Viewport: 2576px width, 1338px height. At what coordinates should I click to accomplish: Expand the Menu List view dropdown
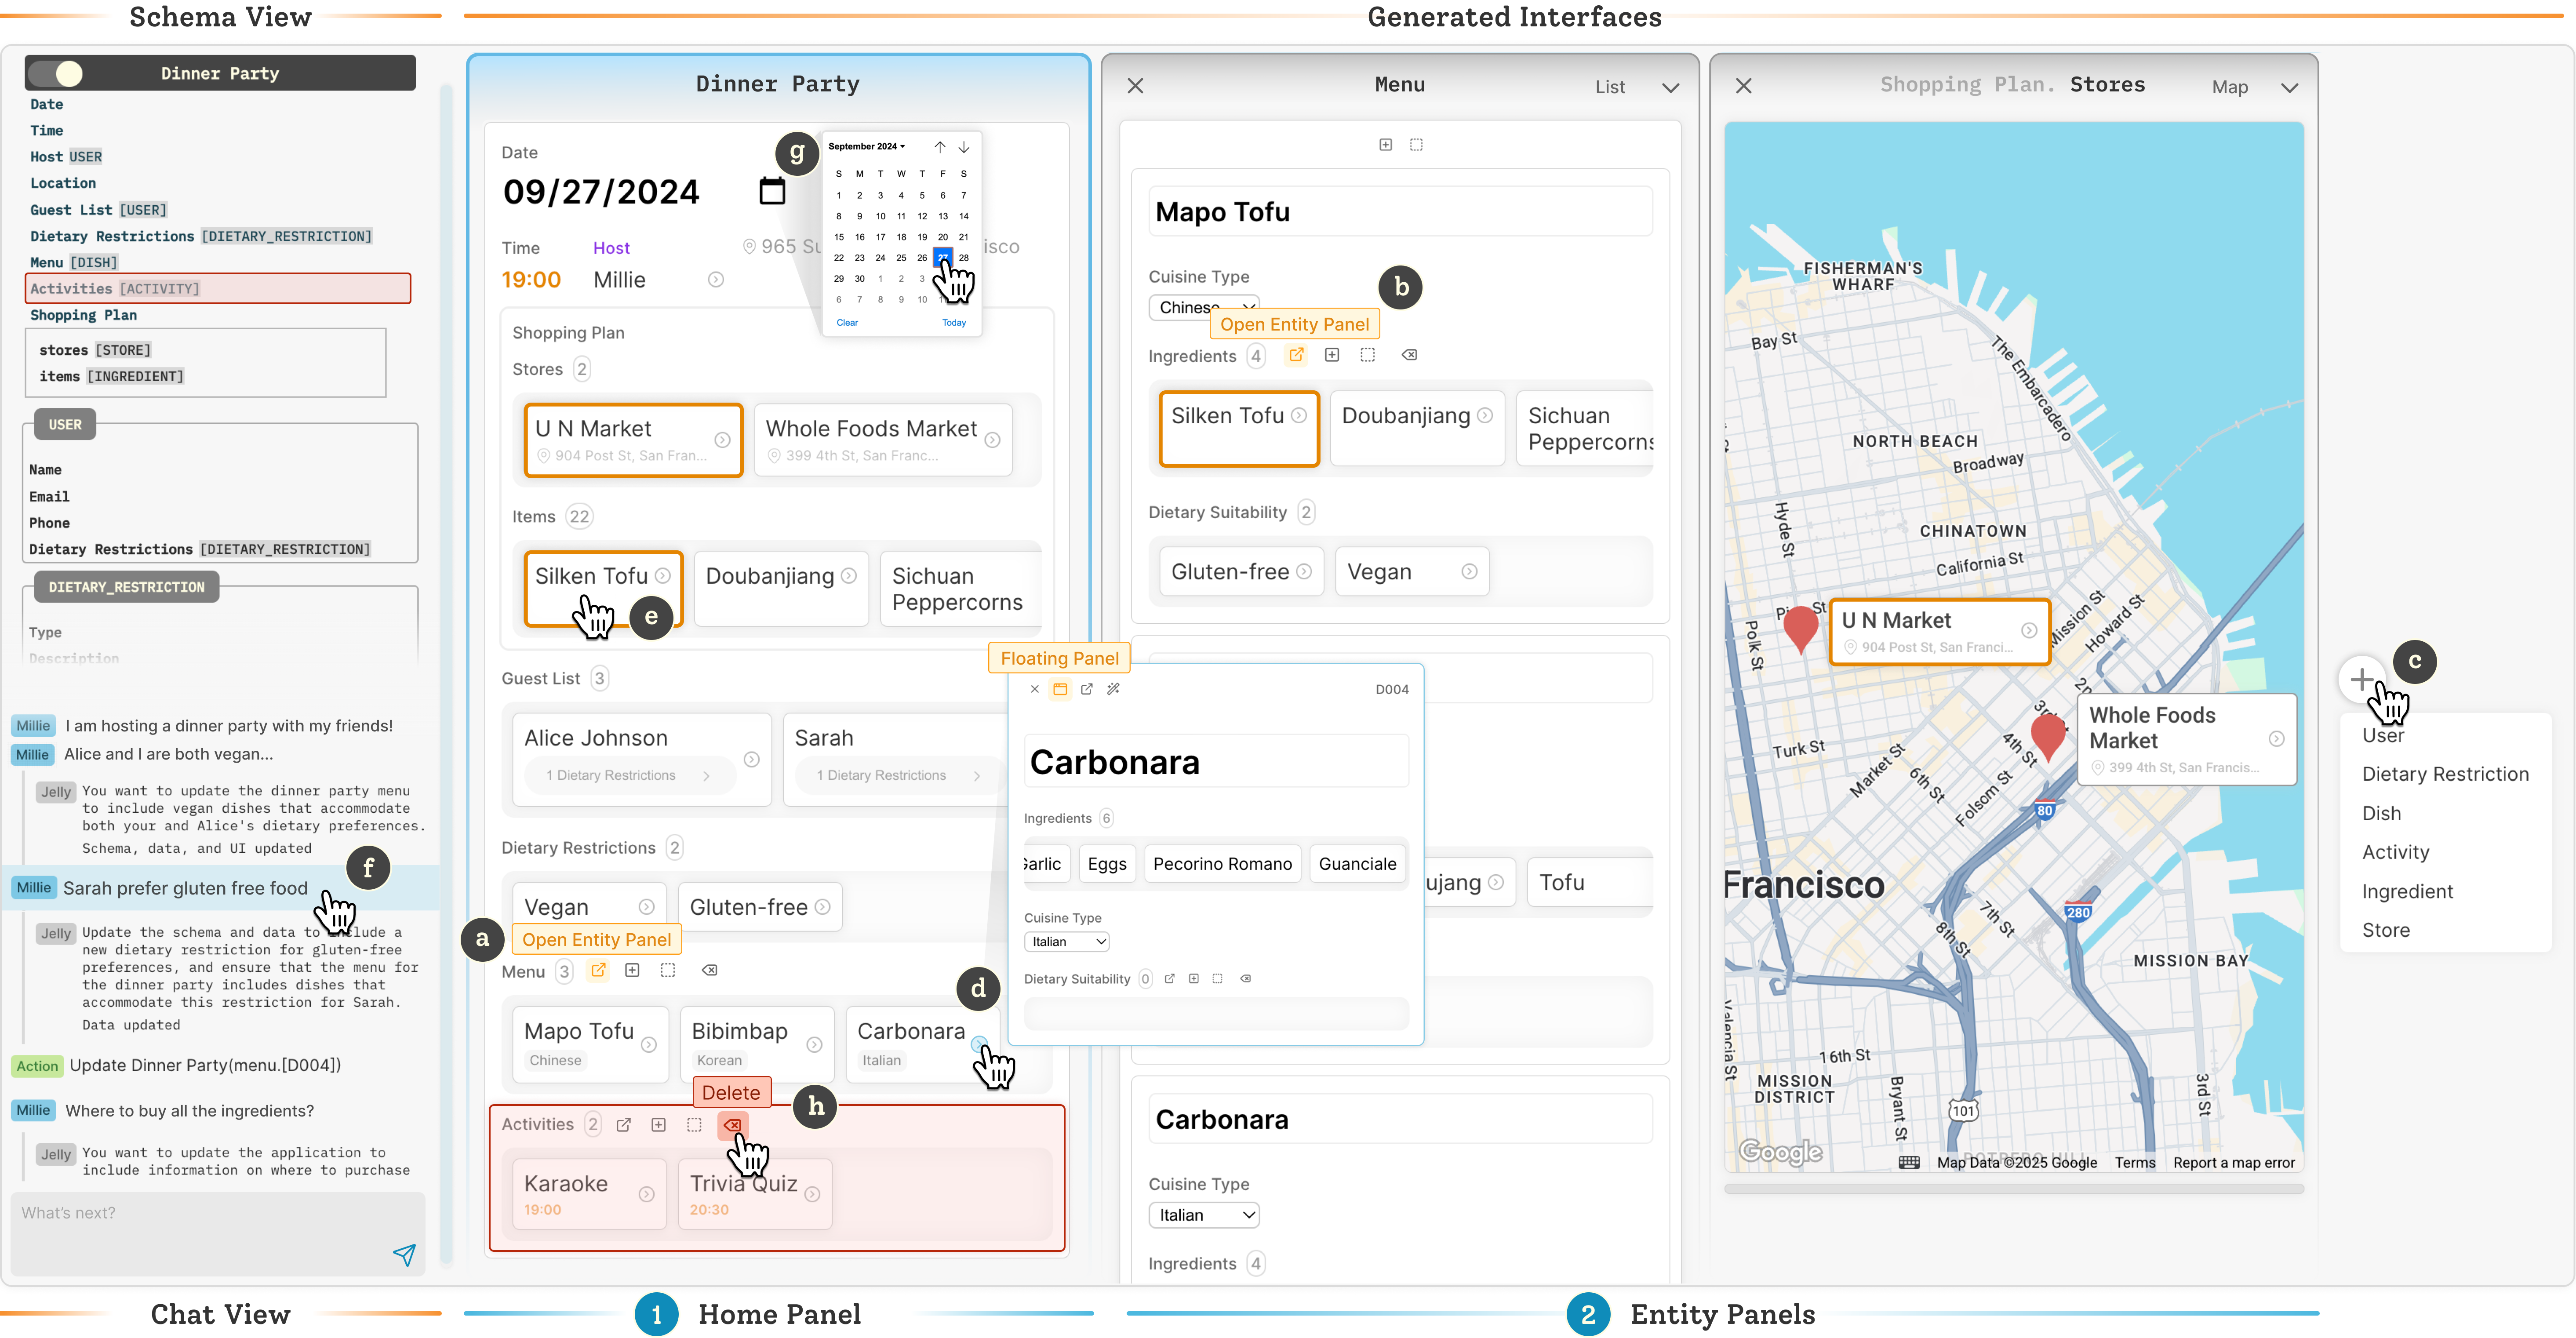pyautogui.click(x=1670, y=87)
